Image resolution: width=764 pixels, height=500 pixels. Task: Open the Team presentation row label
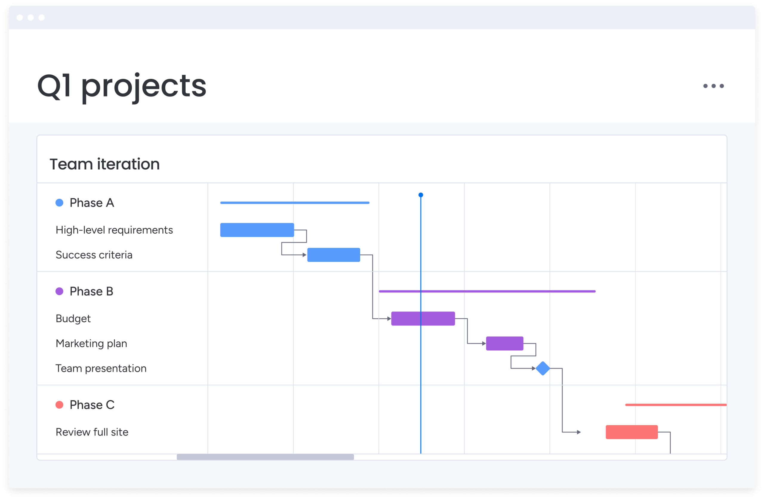[101, 368]
